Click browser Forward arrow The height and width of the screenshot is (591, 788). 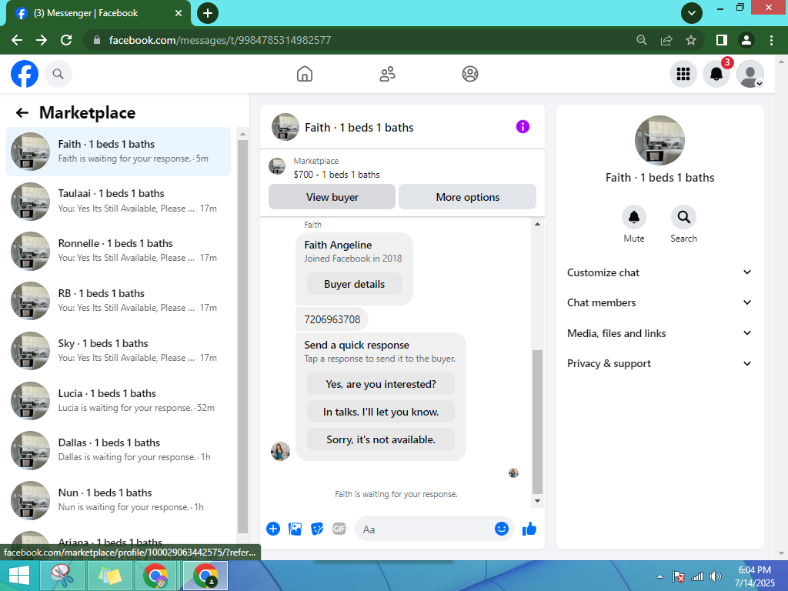click(x=42, y=40)
